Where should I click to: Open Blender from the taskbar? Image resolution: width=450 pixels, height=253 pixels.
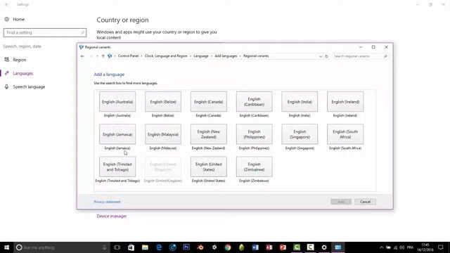(x=200, y=247)
